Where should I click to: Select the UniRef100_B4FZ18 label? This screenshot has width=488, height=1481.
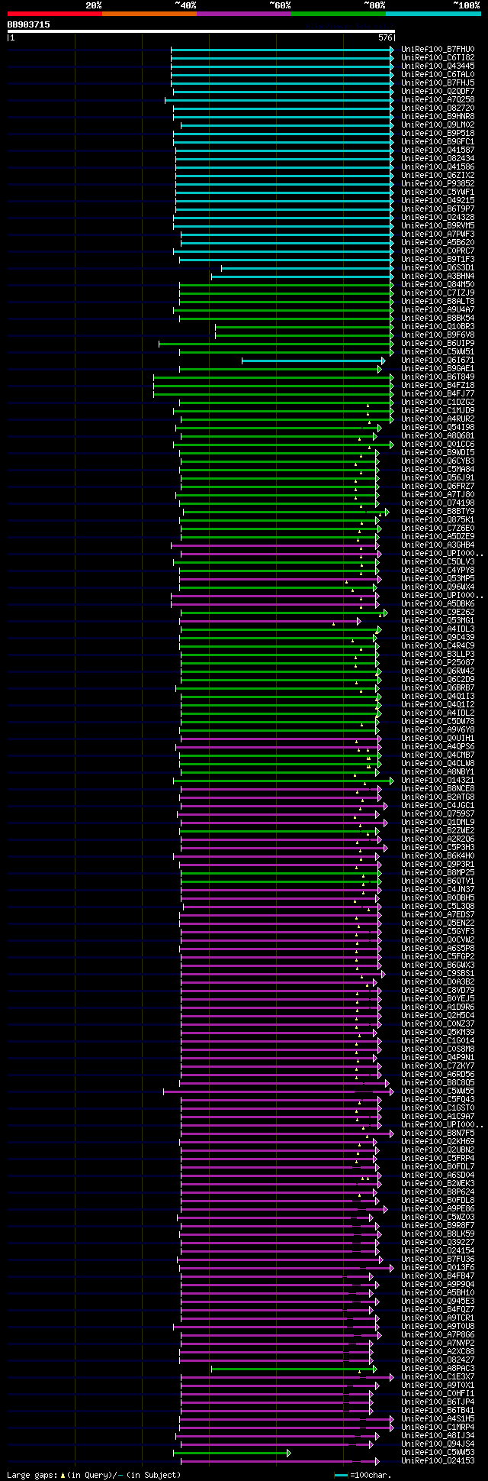pyautogui.click(x=438, y=386)
